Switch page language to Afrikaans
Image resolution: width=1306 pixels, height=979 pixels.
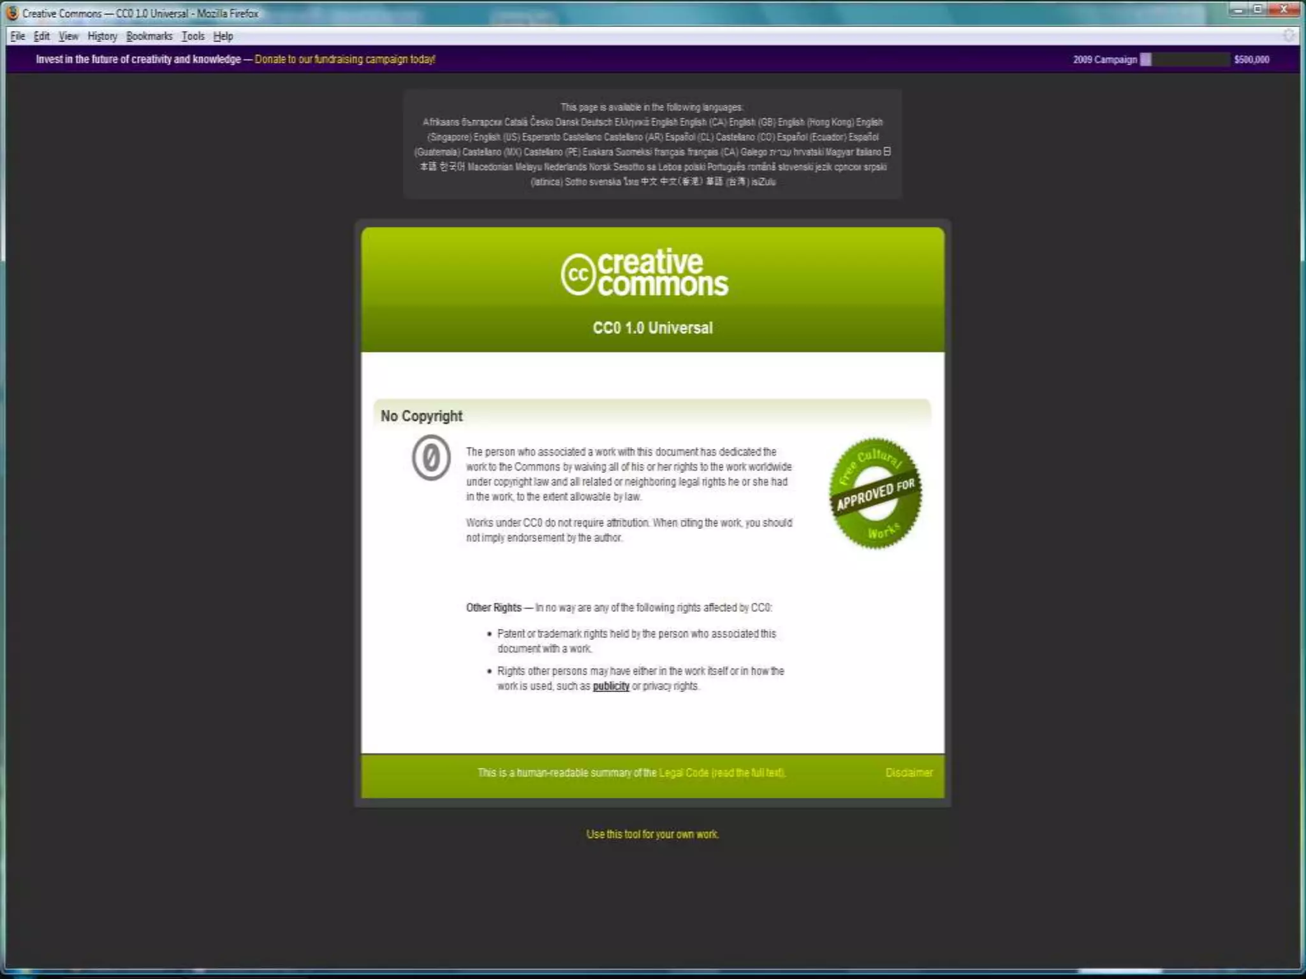(441, 122)
